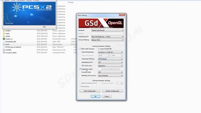The height and width of the screenshot is (113, 201).
Task: Select the sstates folder icon
Action: click(4, 36)
